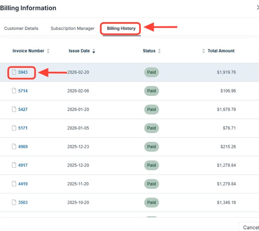Screen dimensions: 259x231
Task: Click document icon beside invoice 5714
Action: (x=14, y=91)
